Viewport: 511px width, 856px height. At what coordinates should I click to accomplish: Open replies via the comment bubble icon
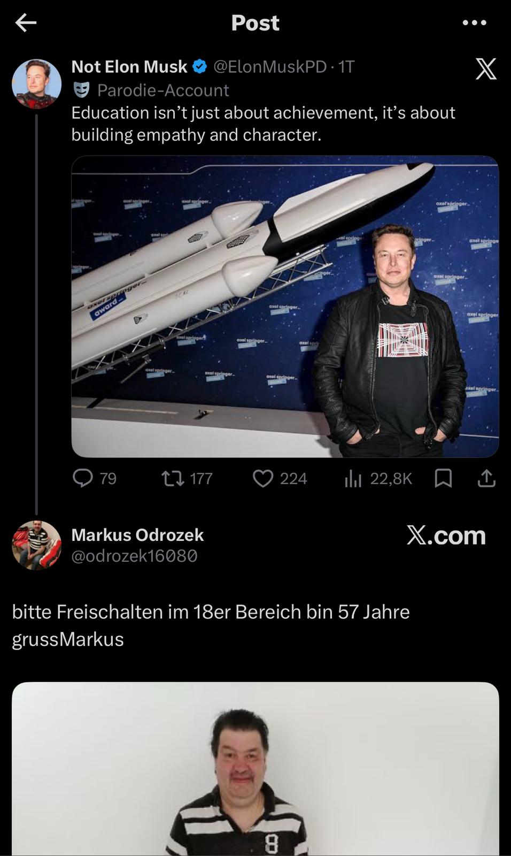pos(83,478)
